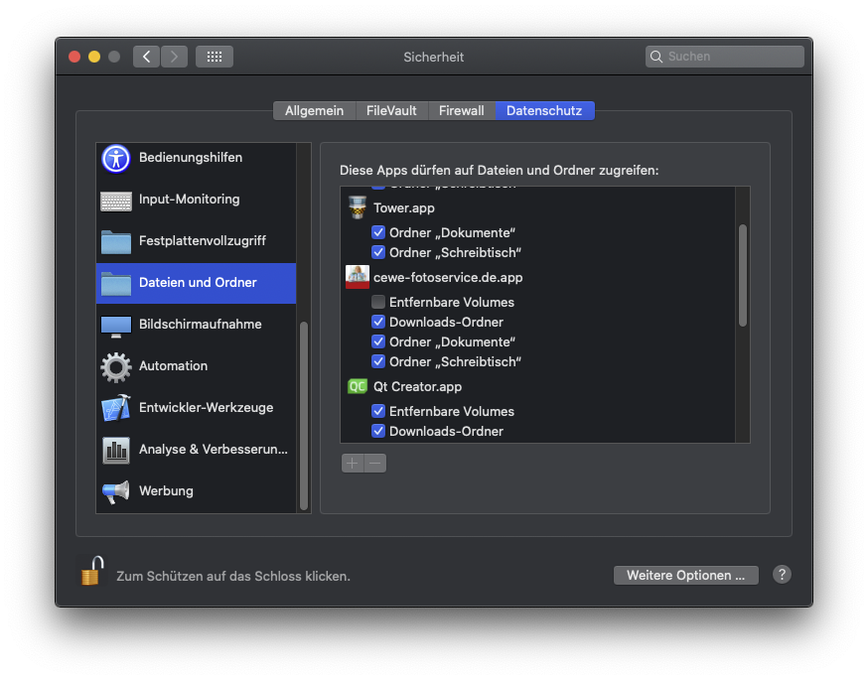Viewport: 868px width, 680px height.
Task: Uncheck Entfernbare Volumes under Qt Creator.app
Action: [378, 411]
